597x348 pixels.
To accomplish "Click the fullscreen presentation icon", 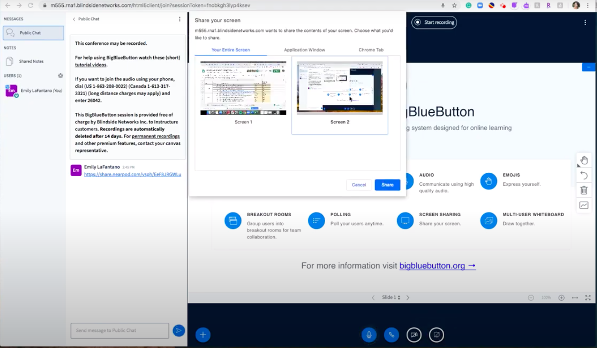I will click(x=588, y=298).
